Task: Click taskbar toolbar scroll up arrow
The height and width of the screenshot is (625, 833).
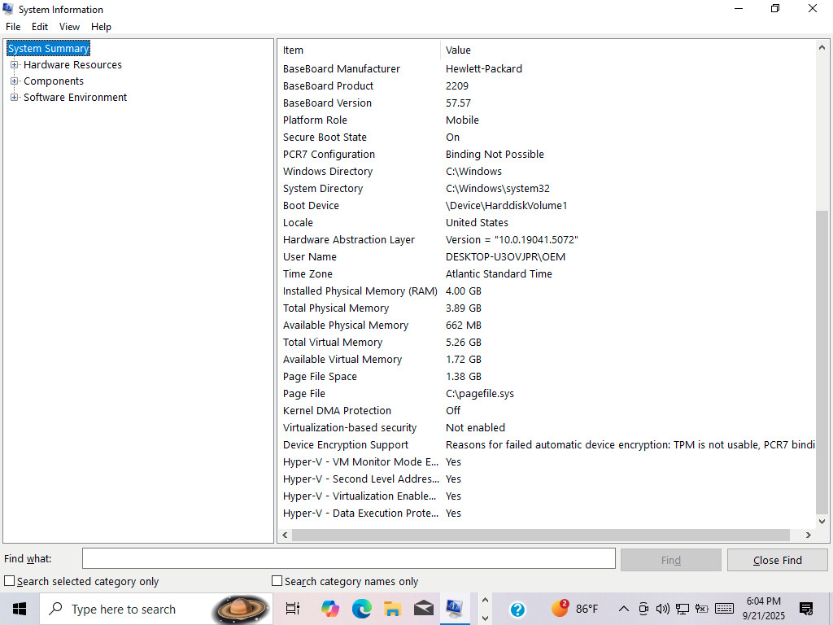Action: pyautogui.click(x=485, y=600)
